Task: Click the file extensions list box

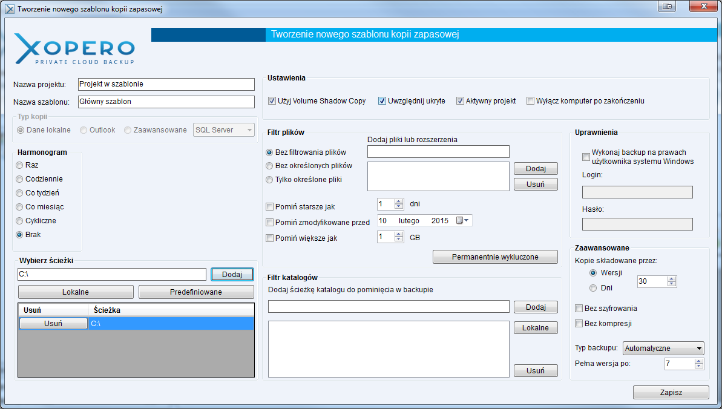Action: (x=438, y=176)
